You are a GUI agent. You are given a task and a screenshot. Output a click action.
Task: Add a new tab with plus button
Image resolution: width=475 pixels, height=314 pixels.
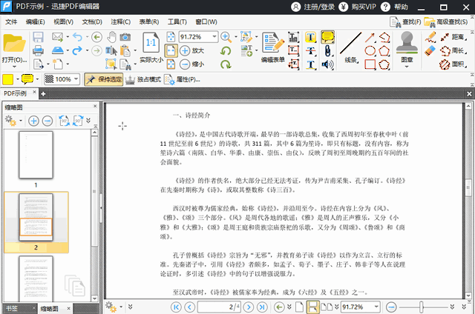coord(43,94)
